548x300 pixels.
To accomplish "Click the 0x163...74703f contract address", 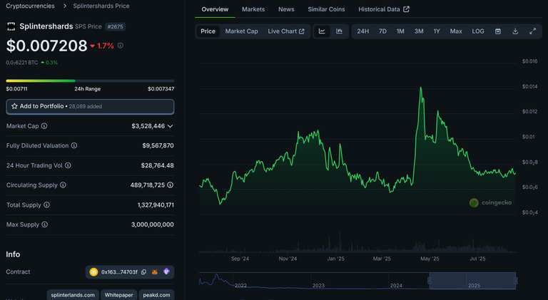I will click(x=119, y=271).
